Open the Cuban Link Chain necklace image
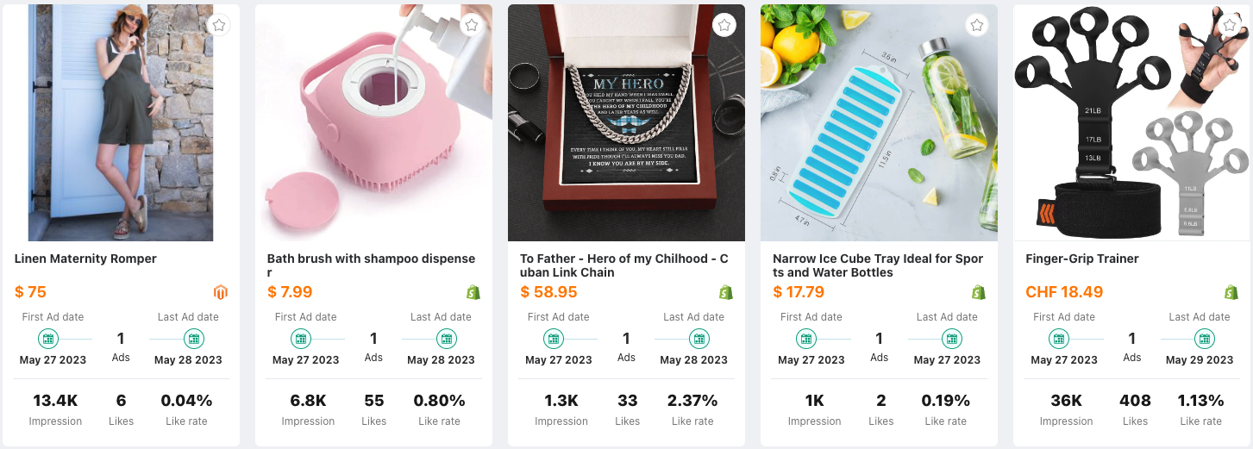Screen dimensions: 1253x449 click(x=626, y=122)
